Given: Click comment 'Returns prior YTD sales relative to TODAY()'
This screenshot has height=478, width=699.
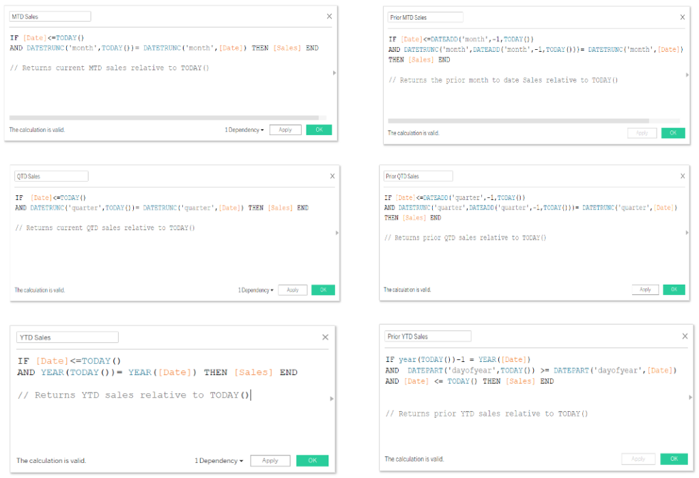Looking at the screenshot, I should (487, 414).
